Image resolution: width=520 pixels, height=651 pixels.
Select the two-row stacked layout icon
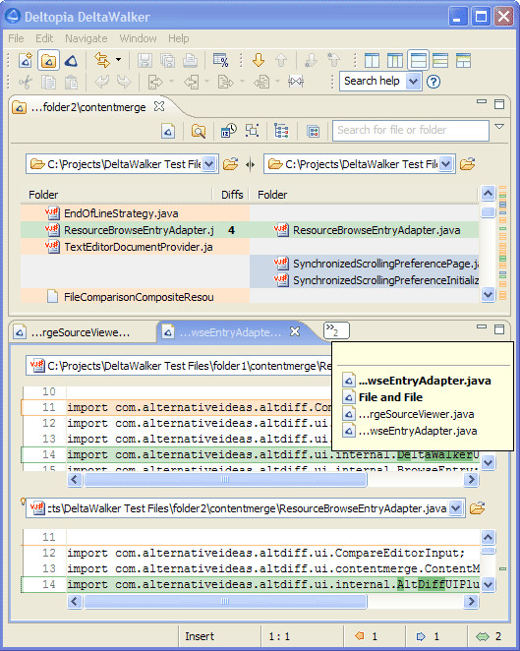[x=418, y=61]
